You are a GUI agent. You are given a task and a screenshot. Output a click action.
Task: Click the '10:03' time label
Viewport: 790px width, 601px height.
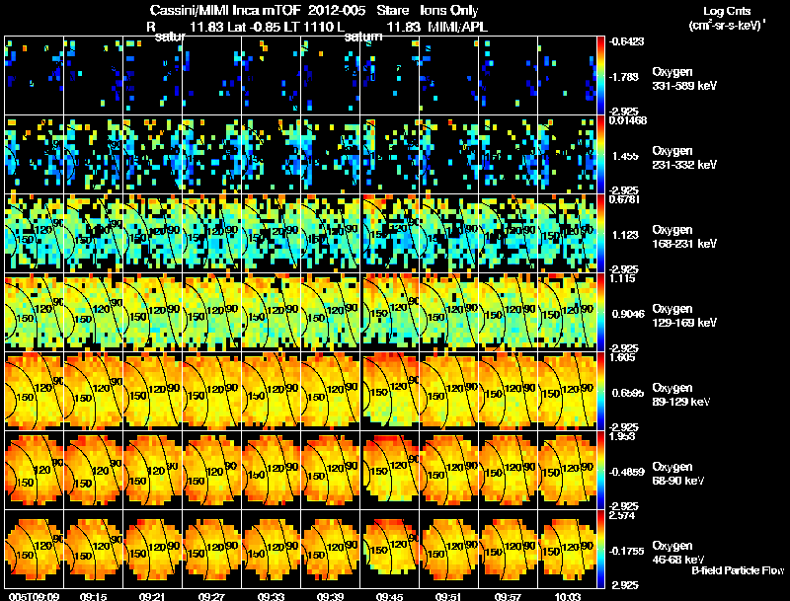click(x=567, y=596)
